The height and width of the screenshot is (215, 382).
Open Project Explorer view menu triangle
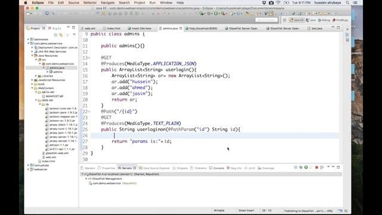coord(74,35)
